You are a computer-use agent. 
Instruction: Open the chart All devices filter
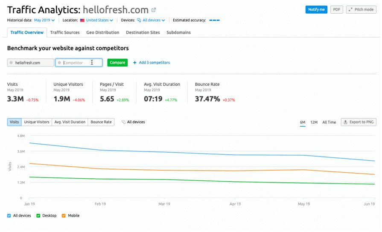click(x=133, y=122)
